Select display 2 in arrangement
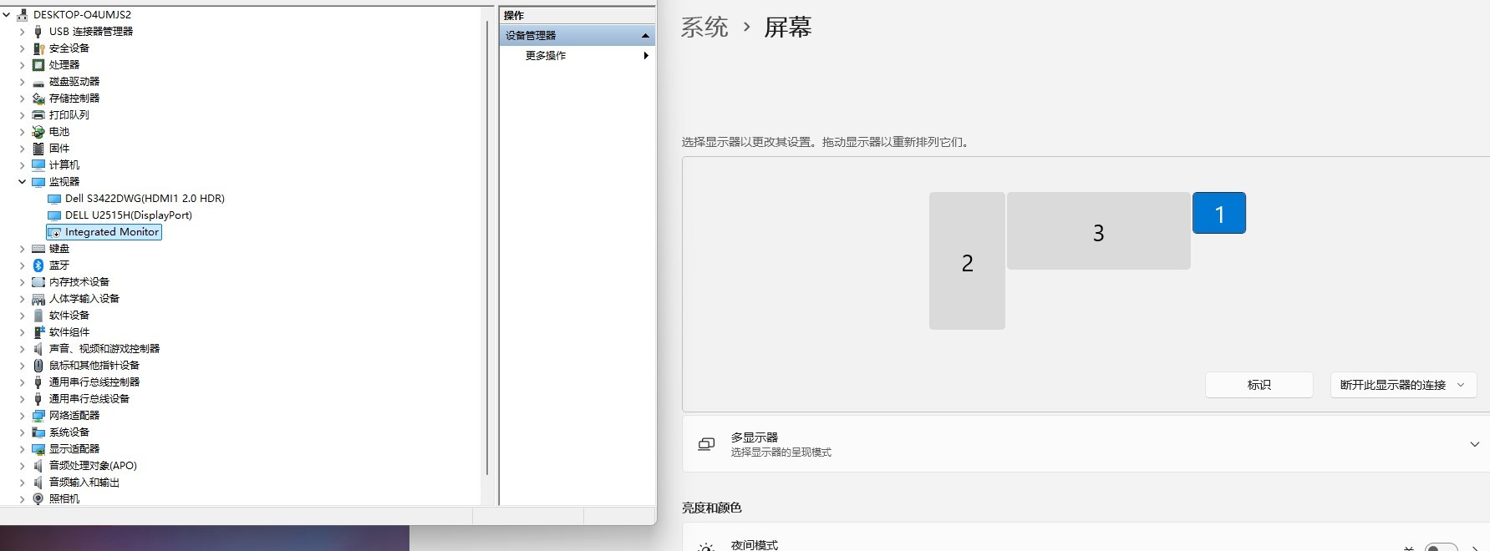Image resolution: width=1490 pixels, height=551 pixels. [967, 260]
